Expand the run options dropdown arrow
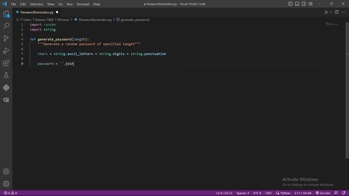 330,12
